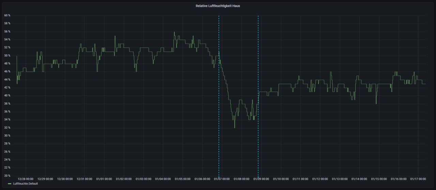Viewport: 436px width, 190px height.
Task: Click the '20 %' y-axis label
Action: pyautogui.click(x=7, y=176)
